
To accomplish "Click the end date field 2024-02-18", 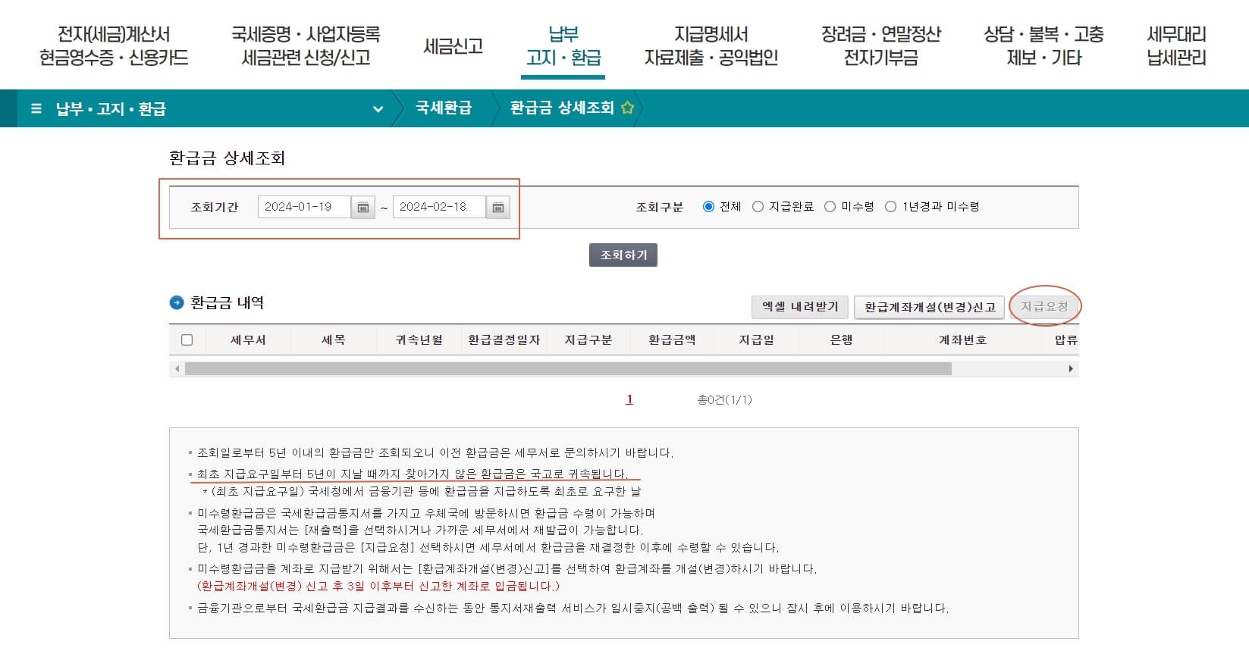I will pyautogui.click(x=439, y=207).
